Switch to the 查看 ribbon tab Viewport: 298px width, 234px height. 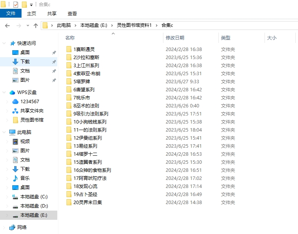click(72, 14)
